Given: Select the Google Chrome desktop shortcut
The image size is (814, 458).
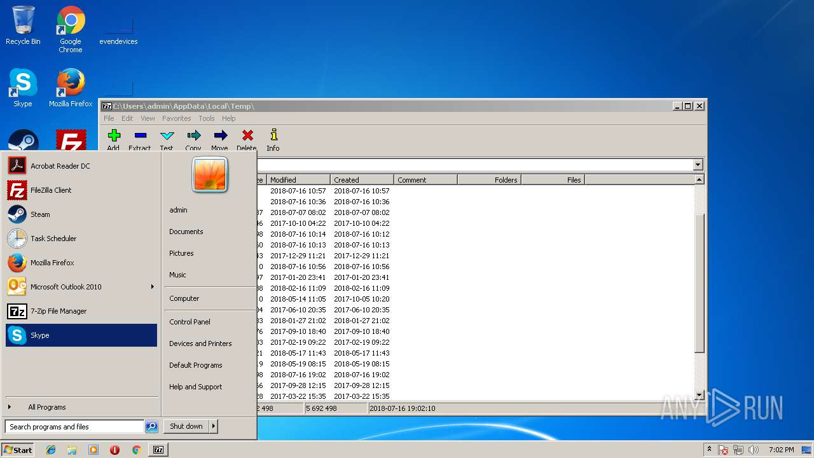Looking at the screenshot, I should coord(71,29).
